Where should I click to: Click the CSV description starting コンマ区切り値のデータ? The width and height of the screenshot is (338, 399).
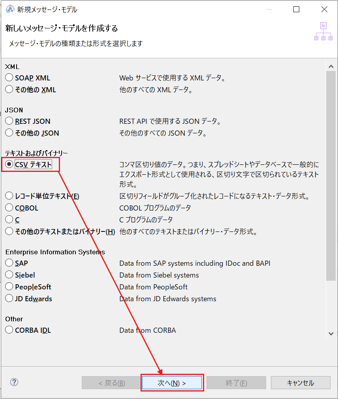(219, 174)
